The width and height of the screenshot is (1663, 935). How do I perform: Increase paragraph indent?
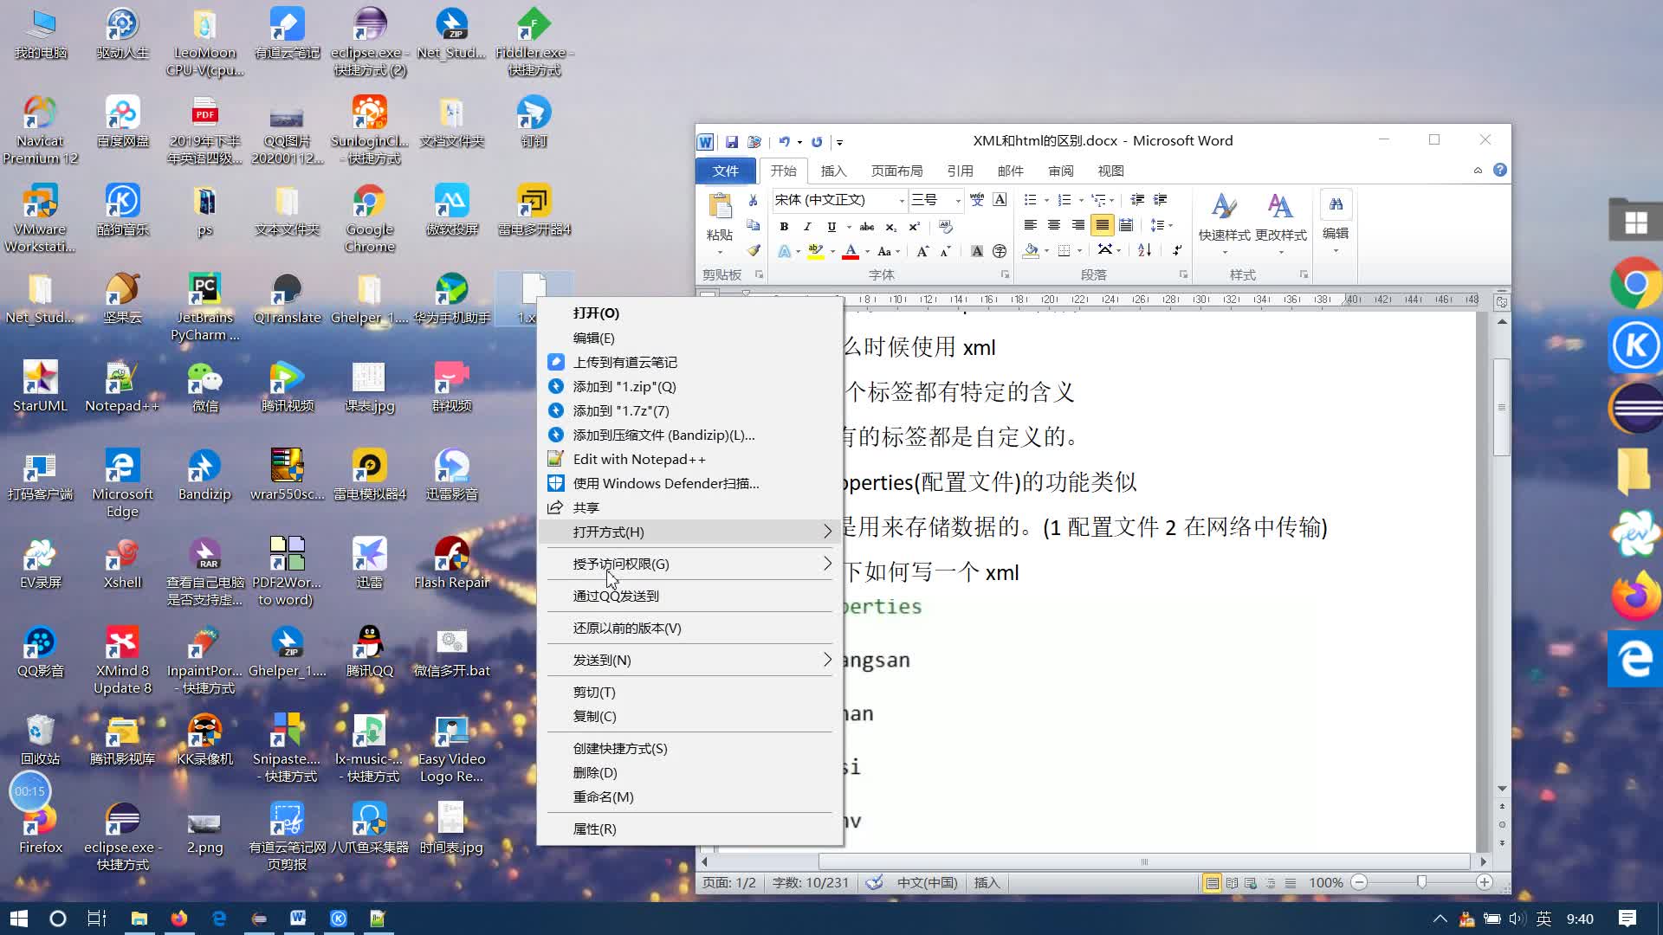1161,200
